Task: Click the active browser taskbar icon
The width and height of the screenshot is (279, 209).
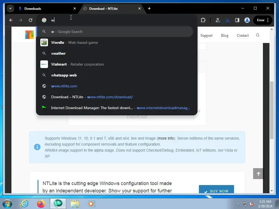Action: [58, 204]
